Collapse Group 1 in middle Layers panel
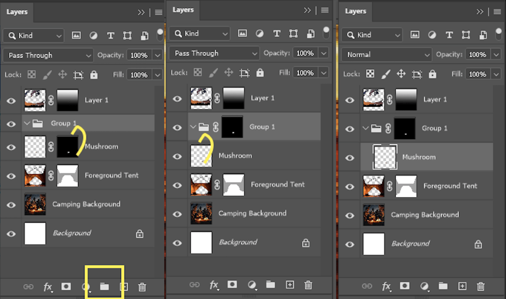The height and width of the screenshot is (299, 506). 193,127
